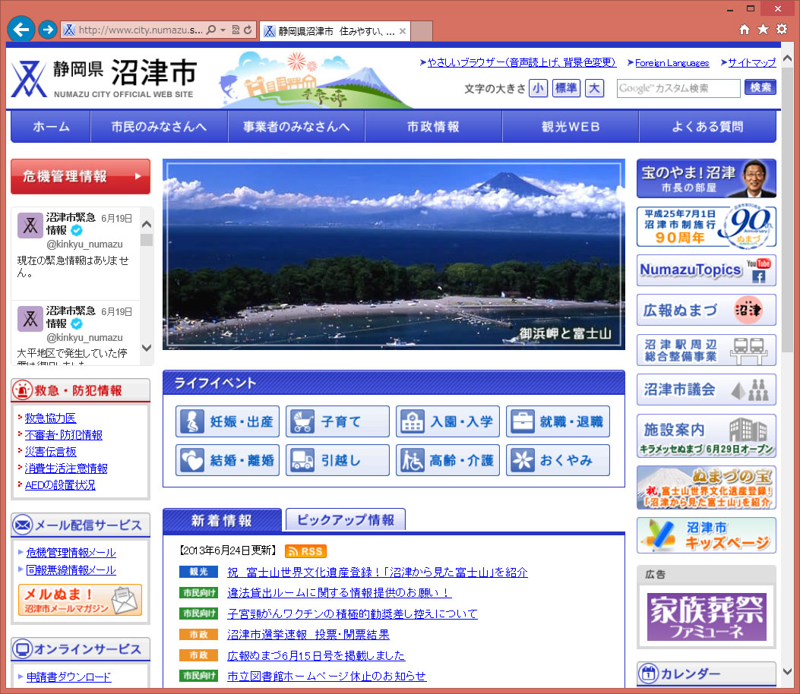Open the 広報ぬまづ banner

pyautogui.click(x=706, y=310)
